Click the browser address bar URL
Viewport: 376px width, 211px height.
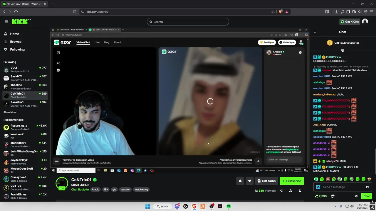[x=98, y=12]
